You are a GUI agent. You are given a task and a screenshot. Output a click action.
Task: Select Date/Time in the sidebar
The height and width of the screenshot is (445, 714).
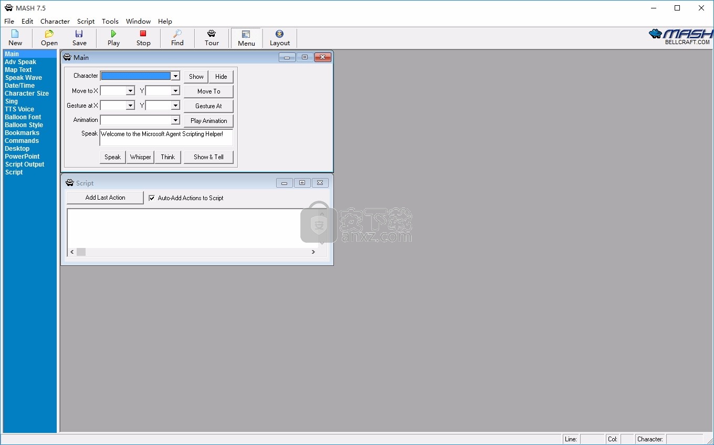[19, 86]
